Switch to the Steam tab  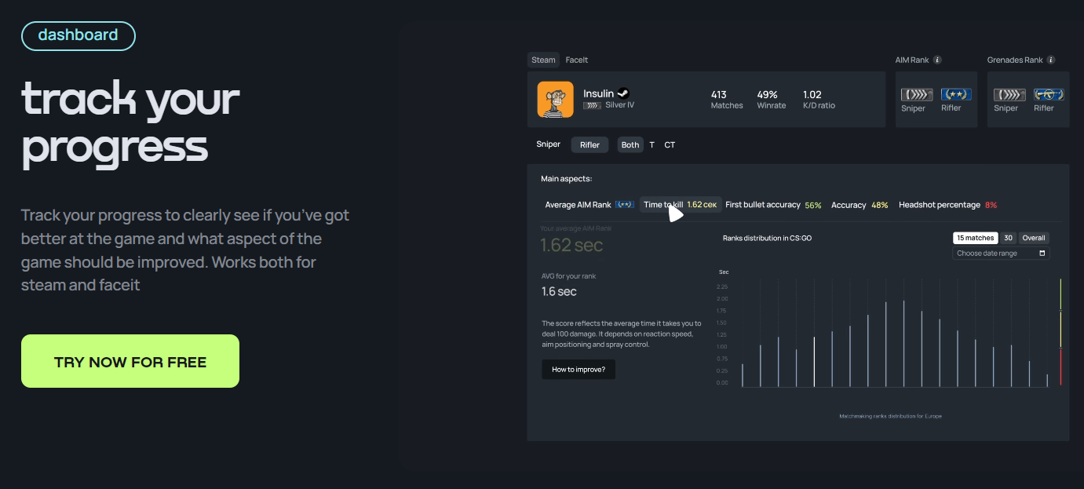(543, 60)
